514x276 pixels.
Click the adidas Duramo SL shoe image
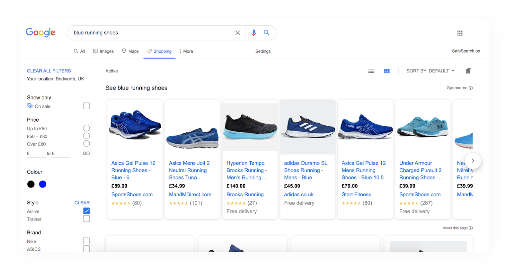click(308, 127)
